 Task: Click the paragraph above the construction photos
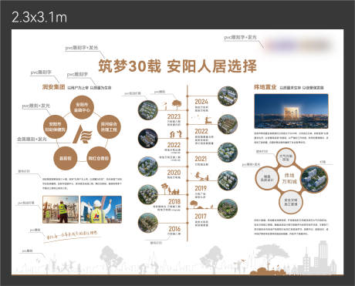click(x=82, y=183)
